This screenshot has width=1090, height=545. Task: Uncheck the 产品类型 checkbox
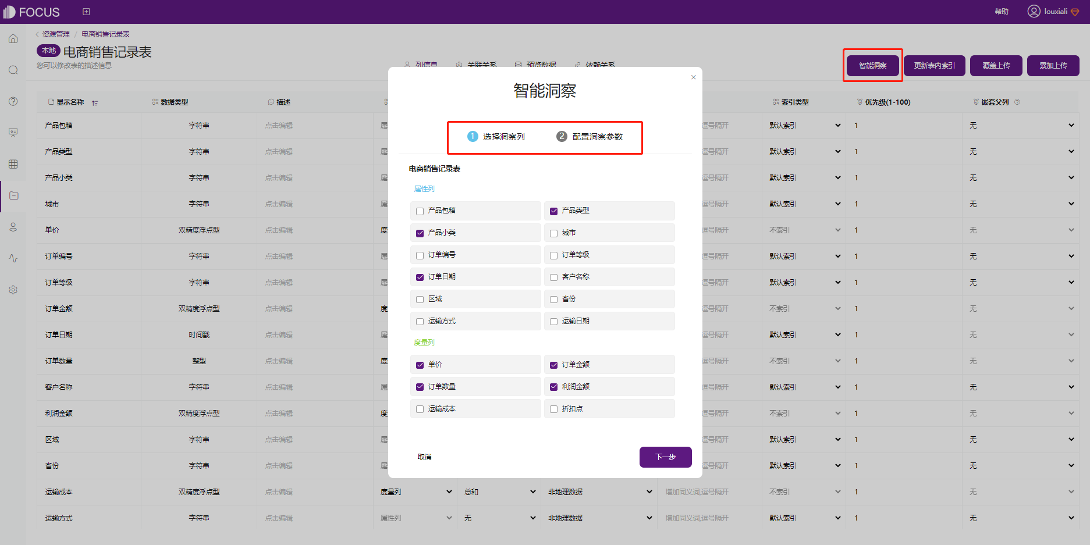[x=553, y=211]
